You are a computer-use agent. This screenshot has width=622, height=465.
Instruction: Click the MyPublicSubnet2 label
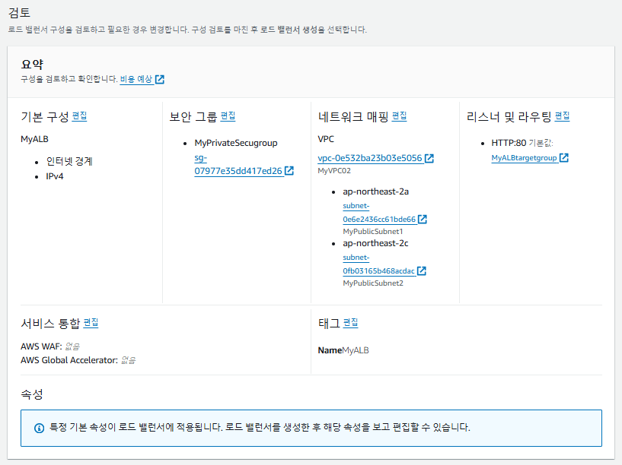click(x=373, y=283)
